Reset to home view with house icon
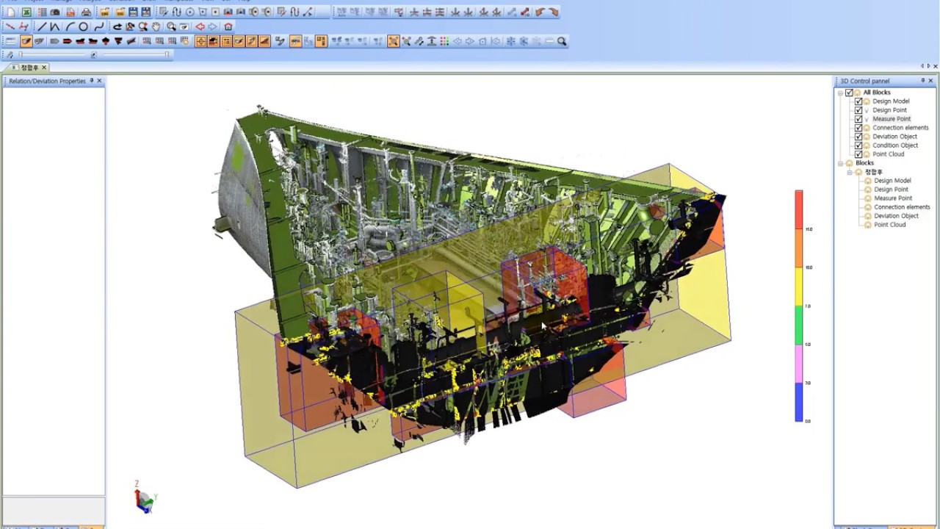940x529 pixels. click(x=228, y=26)
